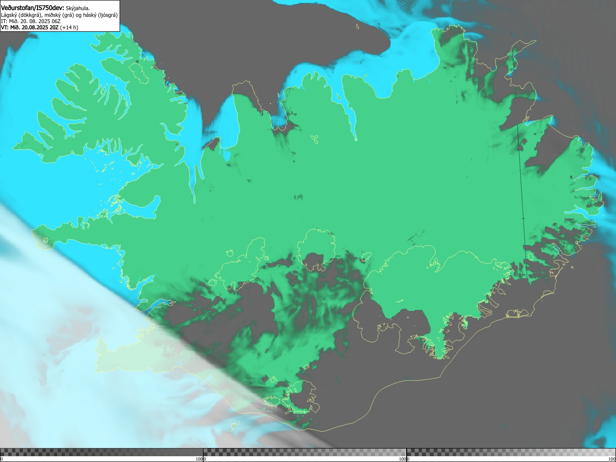
Task: Click the word 'Skýjahula.' in the legend
Action: point(78,8)
